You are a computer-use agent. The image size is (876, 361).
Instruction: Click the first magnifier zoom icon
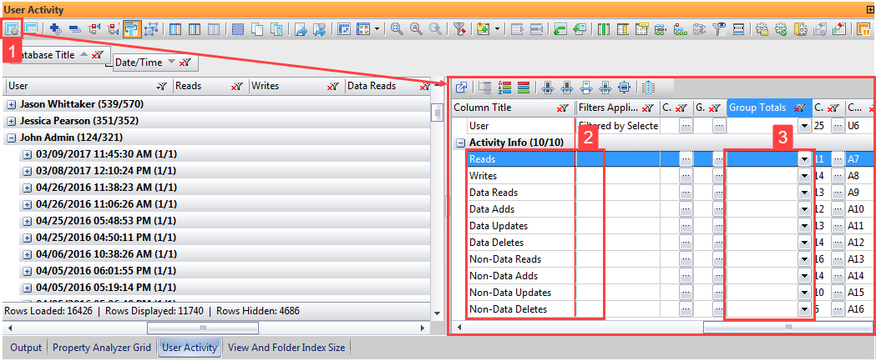pyautogui.click(x=397, y=28)
